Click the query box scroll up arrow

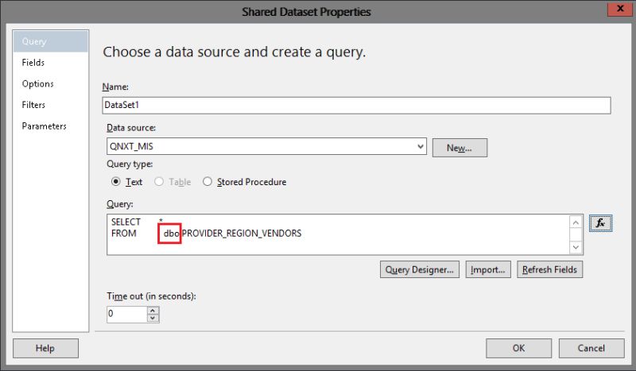(x=576, y=222)
